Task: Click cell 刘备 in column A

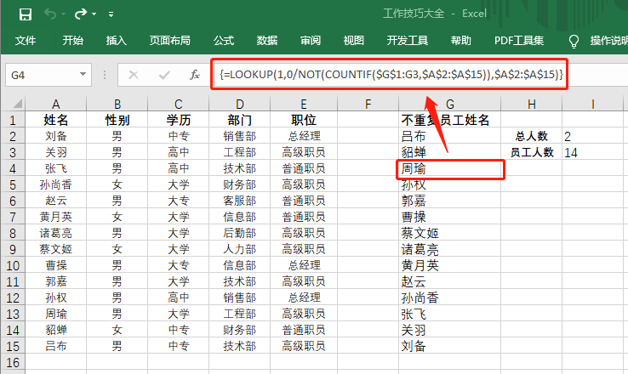Action: 55,136
